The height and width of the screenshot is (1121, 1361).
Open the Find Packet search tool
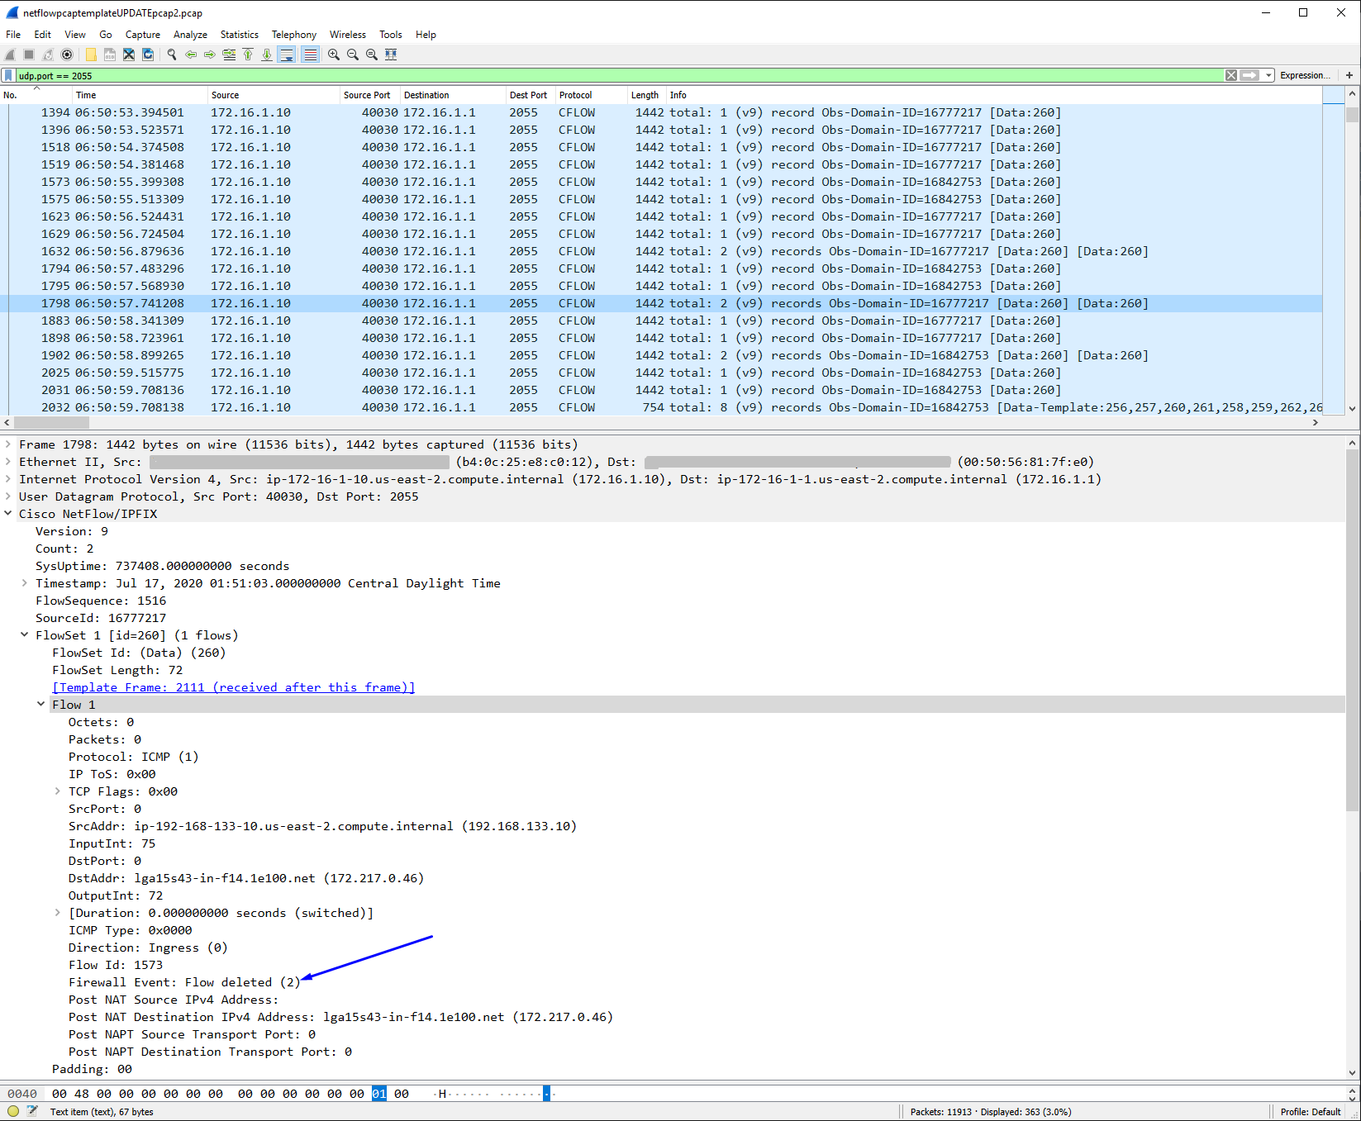[171, 55]
